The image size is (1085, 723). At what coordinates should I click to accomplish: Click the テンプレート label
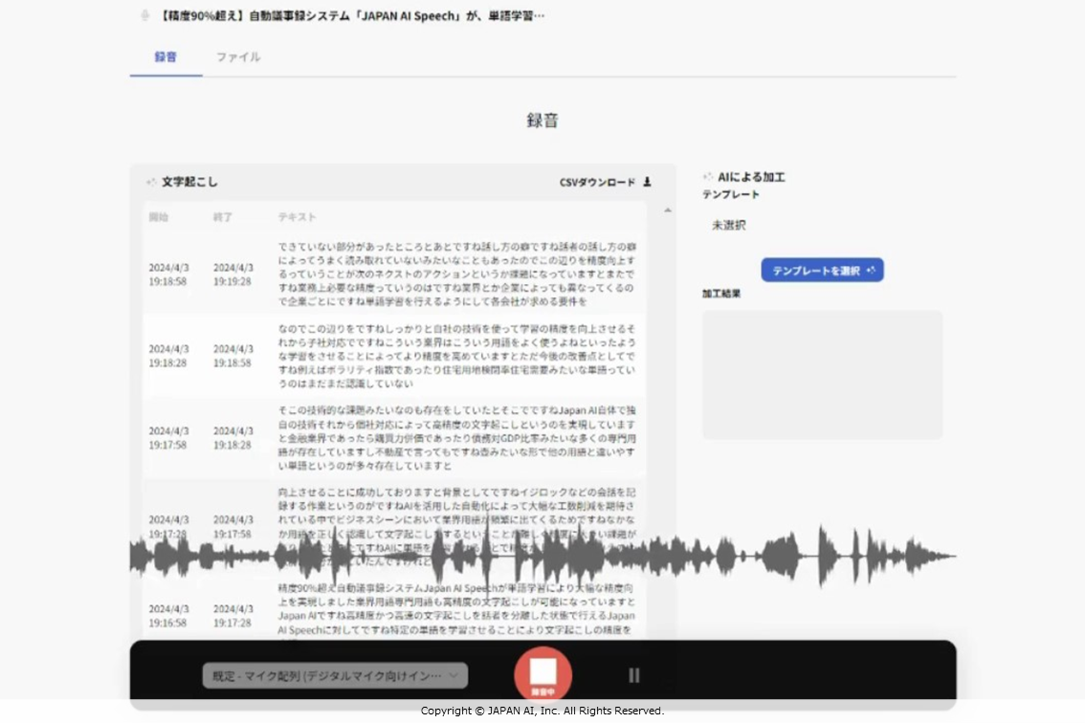click(731, 194)
